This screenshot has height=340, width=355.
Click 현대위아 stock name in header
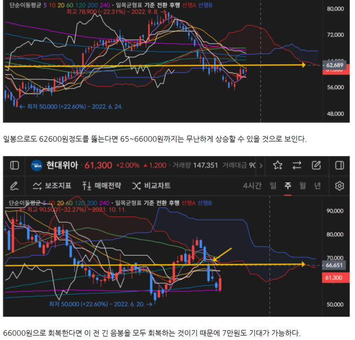click(x=62, y=165)
